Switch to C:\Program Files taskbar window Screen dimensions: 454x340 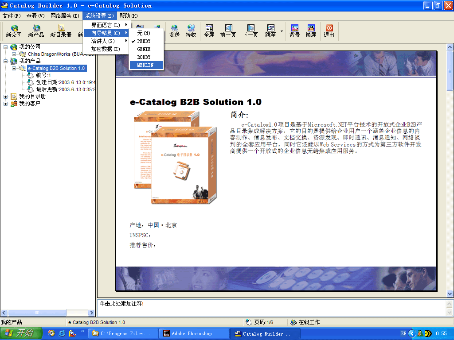pos(123,334)
